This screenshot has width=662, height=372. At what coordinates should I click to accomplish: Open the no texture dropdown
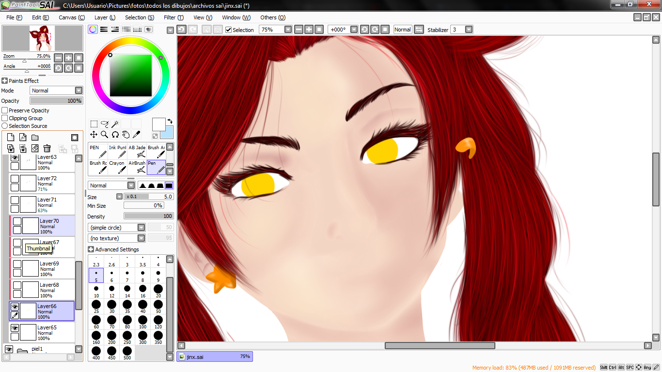(x=141, y=238)
